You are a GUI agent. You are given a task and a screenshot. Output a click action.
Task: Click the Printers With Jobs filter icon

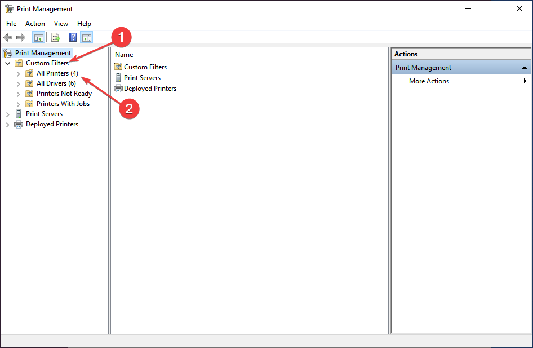pyautogui.click(x=29, y=104)
